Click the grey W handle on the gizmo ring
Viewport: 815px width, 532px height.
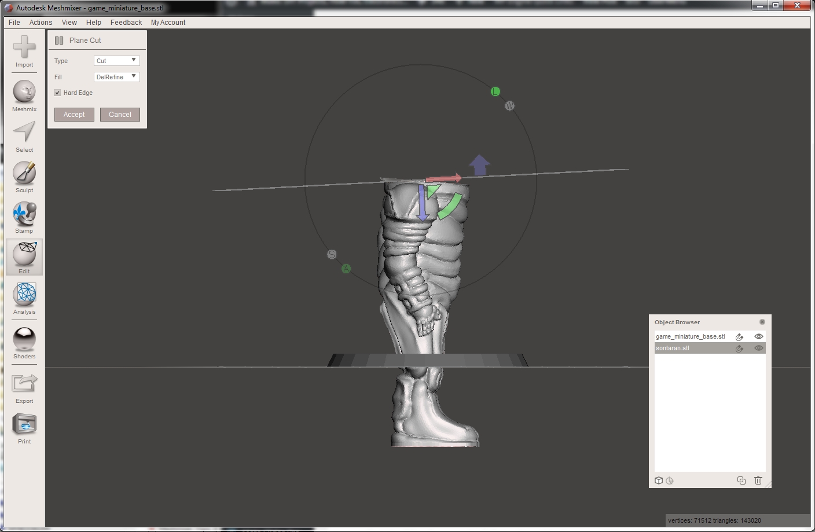coord(509,106)
